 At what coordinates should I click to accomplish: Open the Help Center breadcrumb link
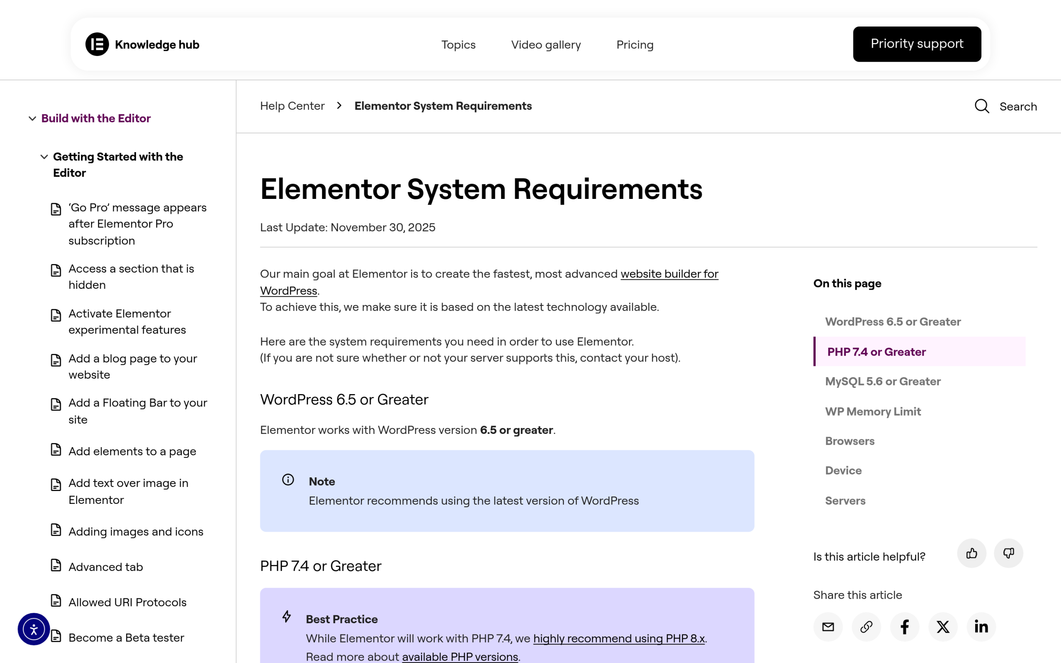pyautogui.click(x=292, y=106)
